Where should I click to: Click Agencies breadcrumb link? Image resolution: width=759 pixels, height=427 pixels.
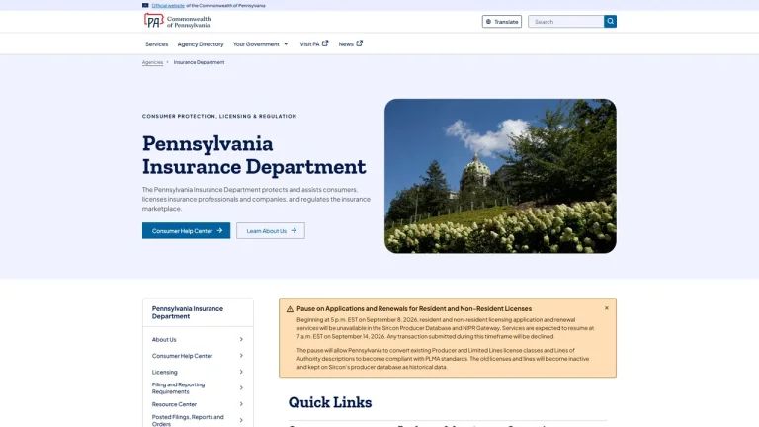coord(152,62)
